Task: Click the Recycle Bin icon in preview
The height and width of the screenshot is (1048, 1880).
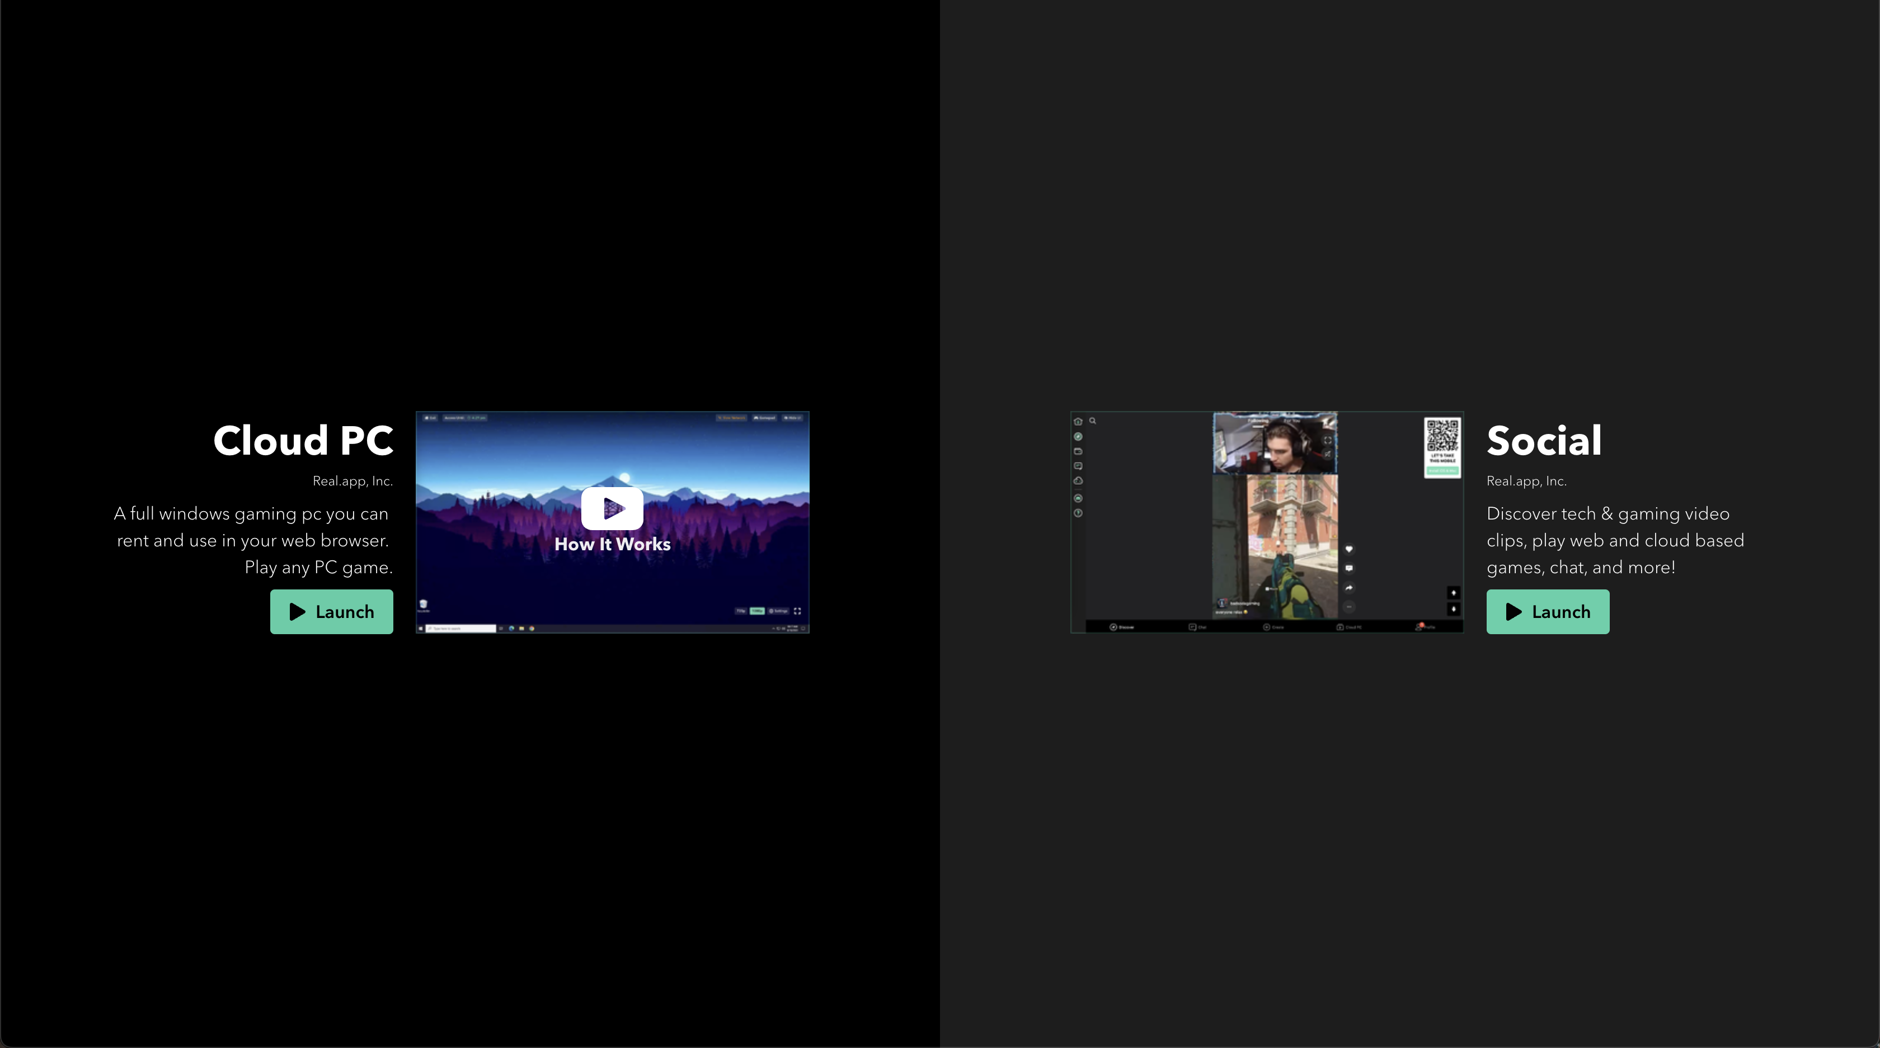Action: pos(424,605)
